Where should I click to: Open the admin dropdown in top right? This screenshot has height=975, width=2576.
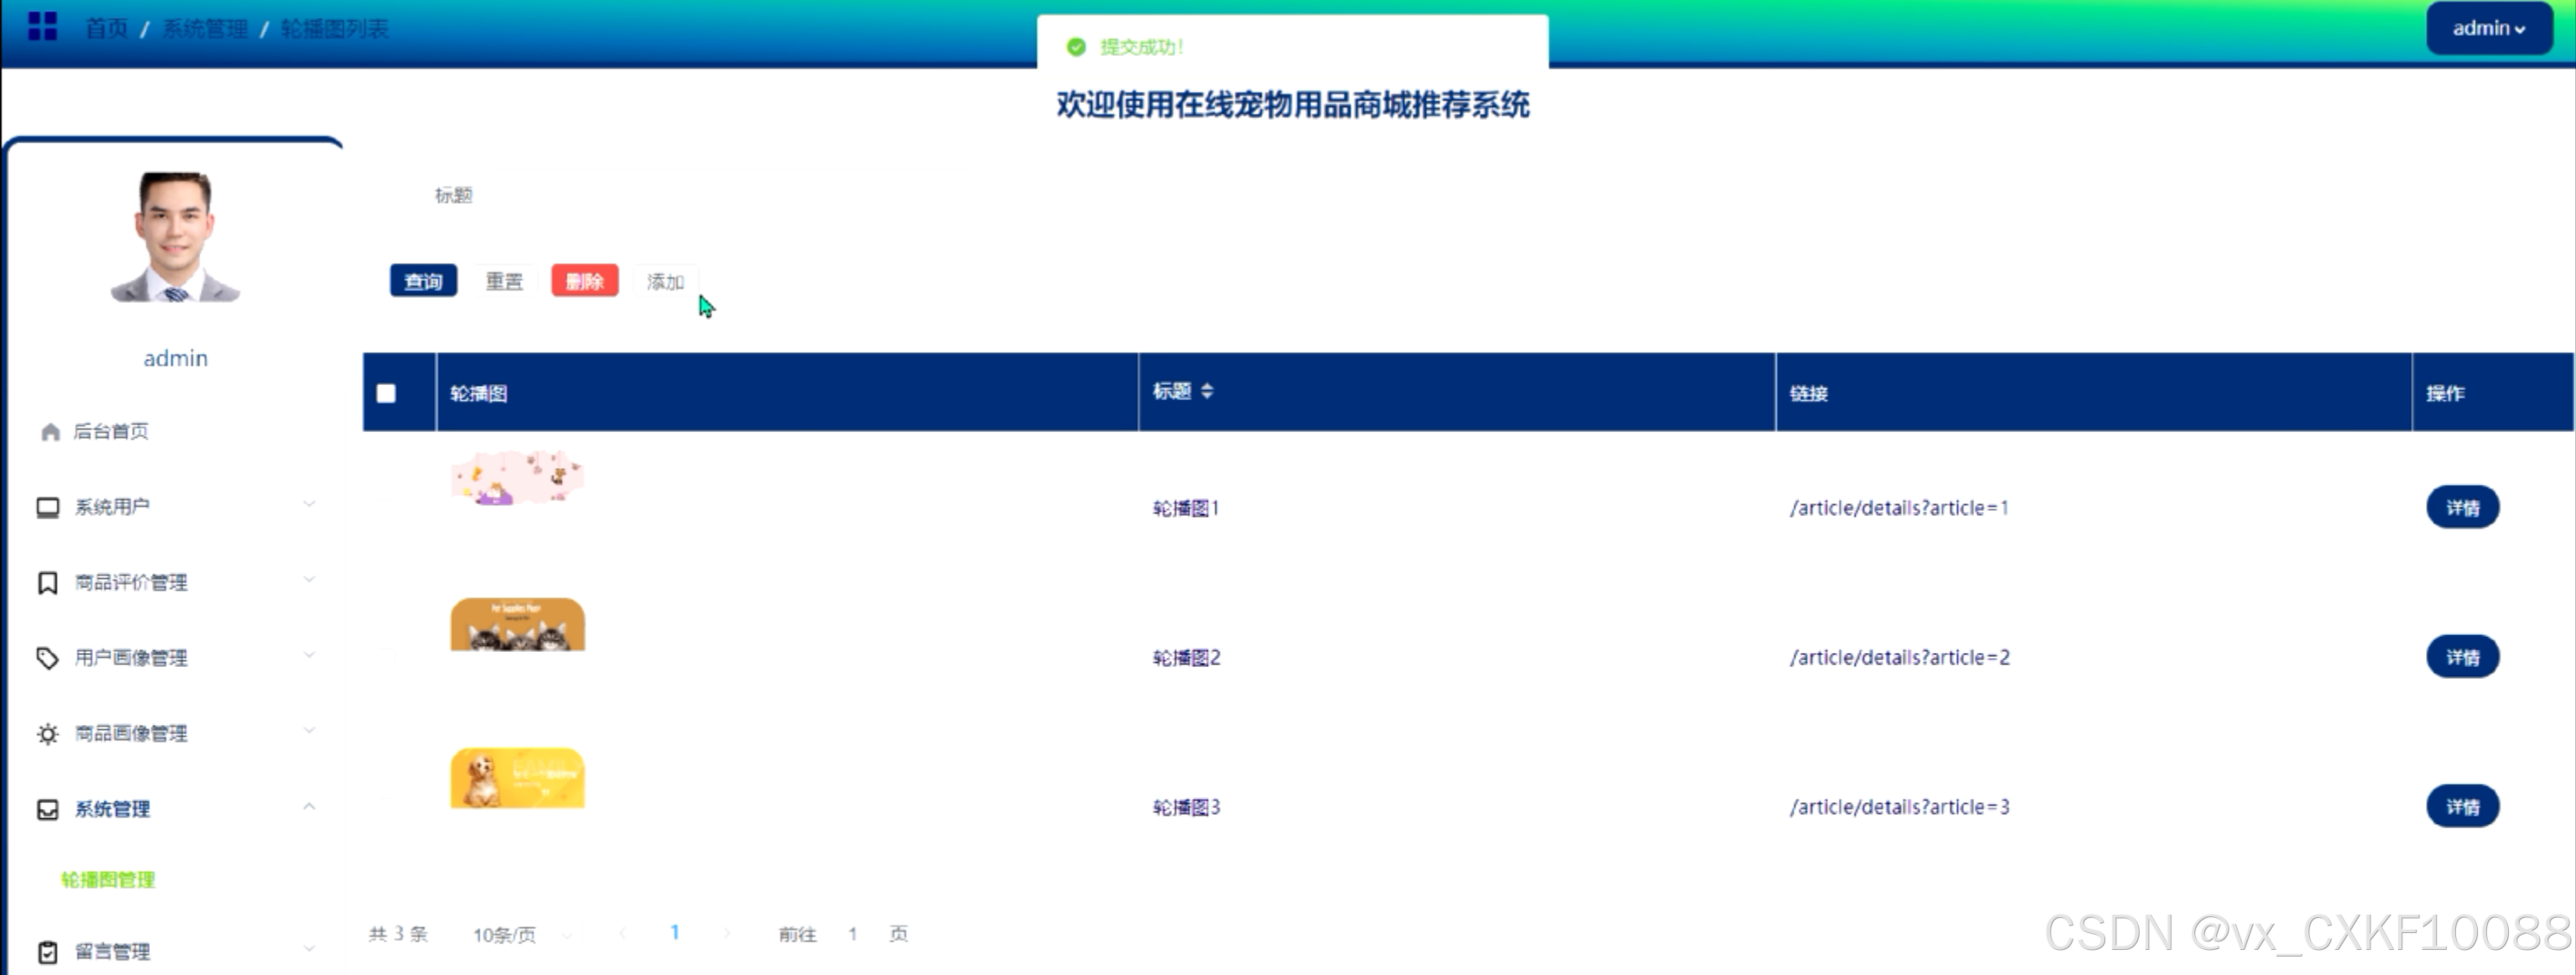(2488, 28)
